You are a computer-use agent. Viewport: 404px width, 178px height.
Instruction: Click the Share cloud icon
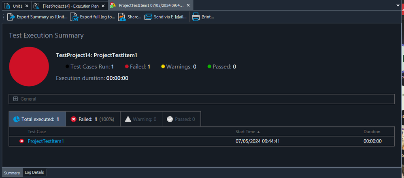(x=122, y=17)
